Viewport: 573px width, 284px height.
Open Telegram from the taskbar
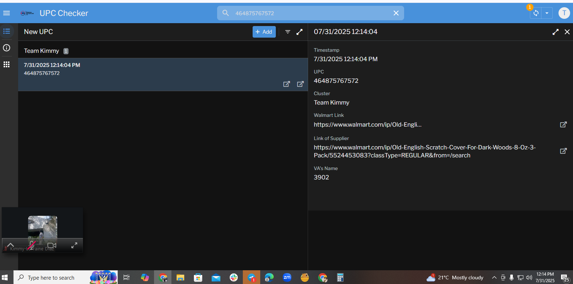[252, 277]
